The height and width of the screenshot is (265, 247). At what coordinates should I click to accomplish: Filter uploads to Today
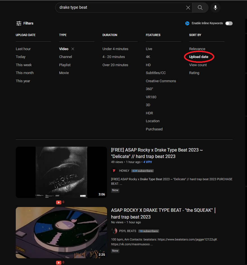coord(21,57)
